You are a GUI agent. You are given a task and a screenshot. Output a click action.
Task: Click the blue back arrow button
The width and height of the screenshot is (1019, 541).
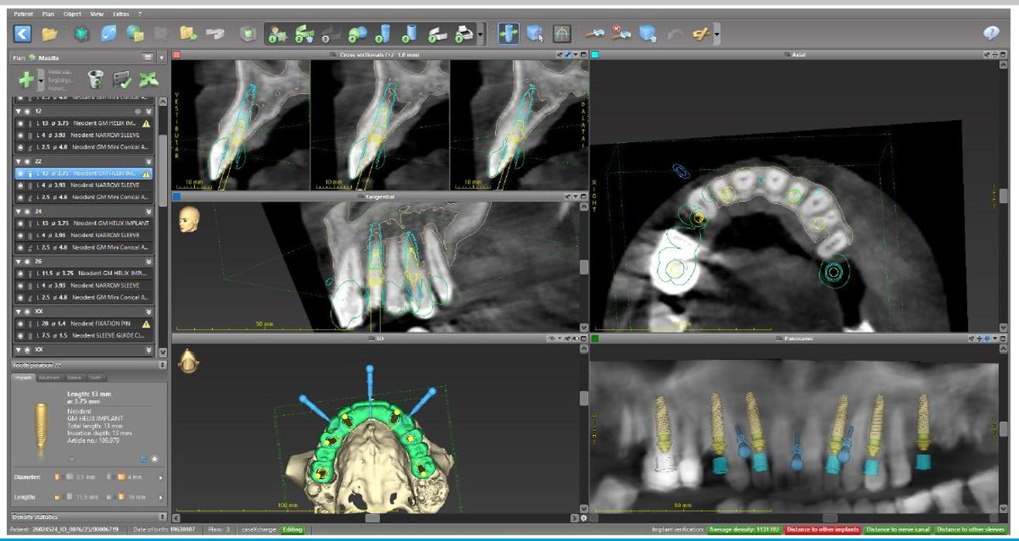(x=23, y=33)
